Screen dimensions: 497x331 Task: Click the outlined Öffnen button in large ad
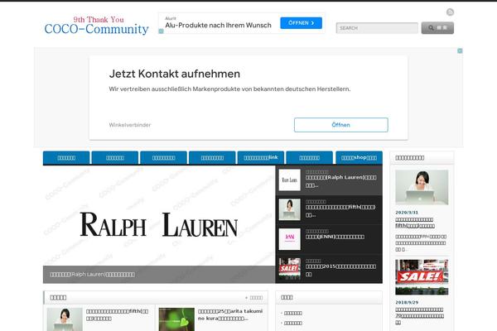point(340,125)
